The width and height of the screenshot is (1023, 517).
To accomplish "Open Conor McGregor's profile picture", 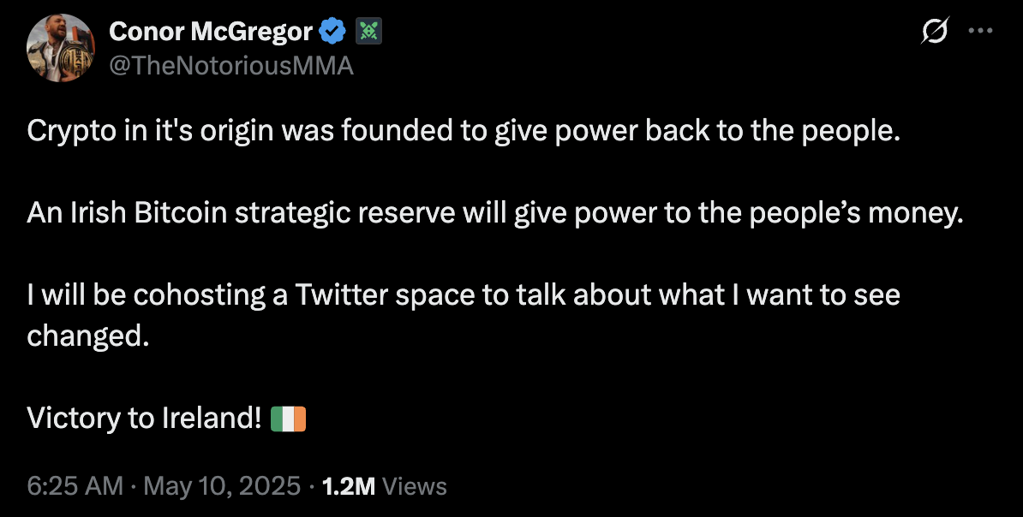I will [60, 48].
